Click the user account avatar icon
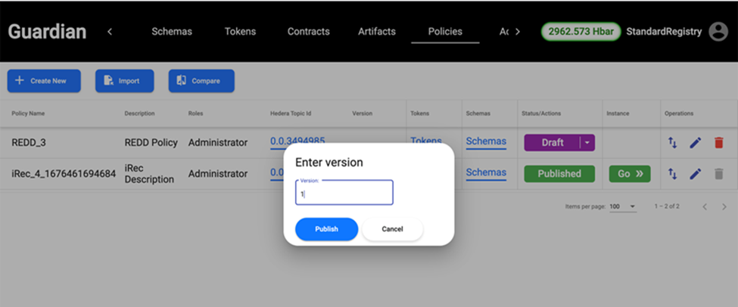This screenshot has width=738, height=307. click(718, 32)
